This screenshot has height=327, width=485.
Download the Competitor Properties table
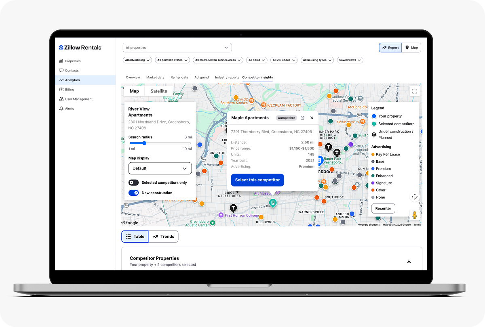point(409,262)
